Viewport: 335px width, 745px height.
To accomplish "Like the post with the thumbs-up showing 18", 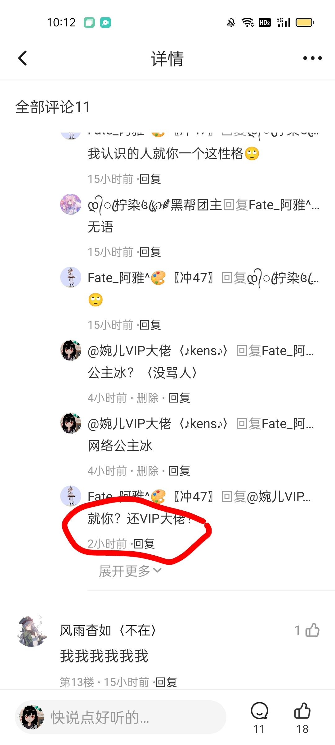I will (302, 711).
